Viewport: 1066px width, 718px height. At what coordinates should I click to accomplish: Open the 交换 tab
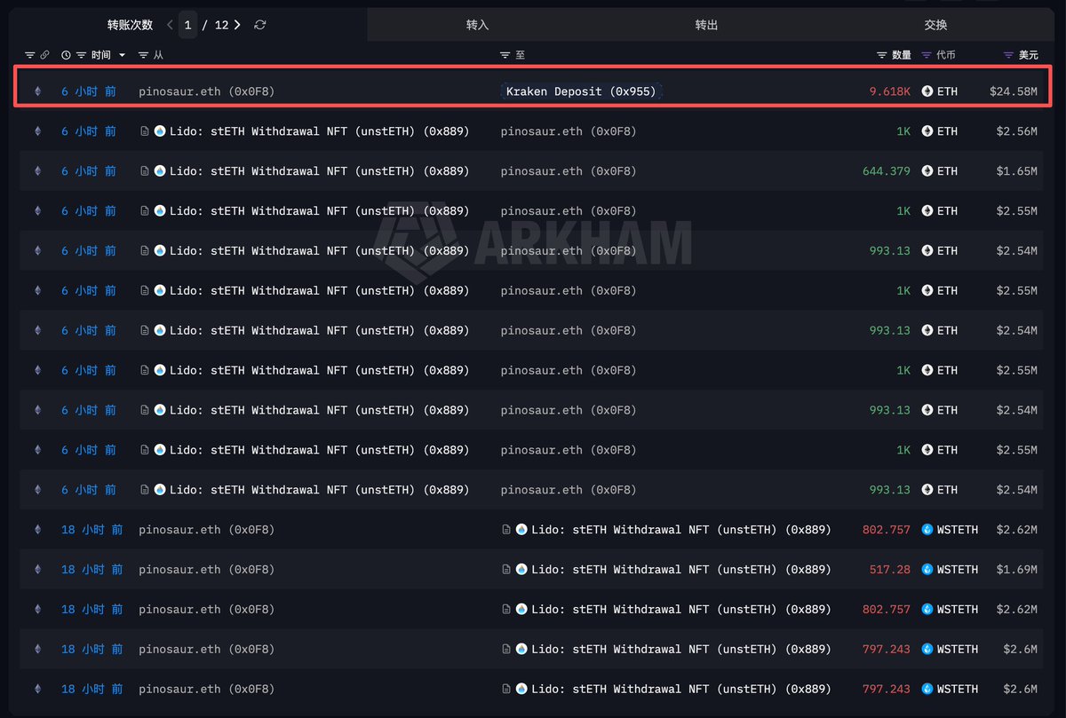point(935,25)
